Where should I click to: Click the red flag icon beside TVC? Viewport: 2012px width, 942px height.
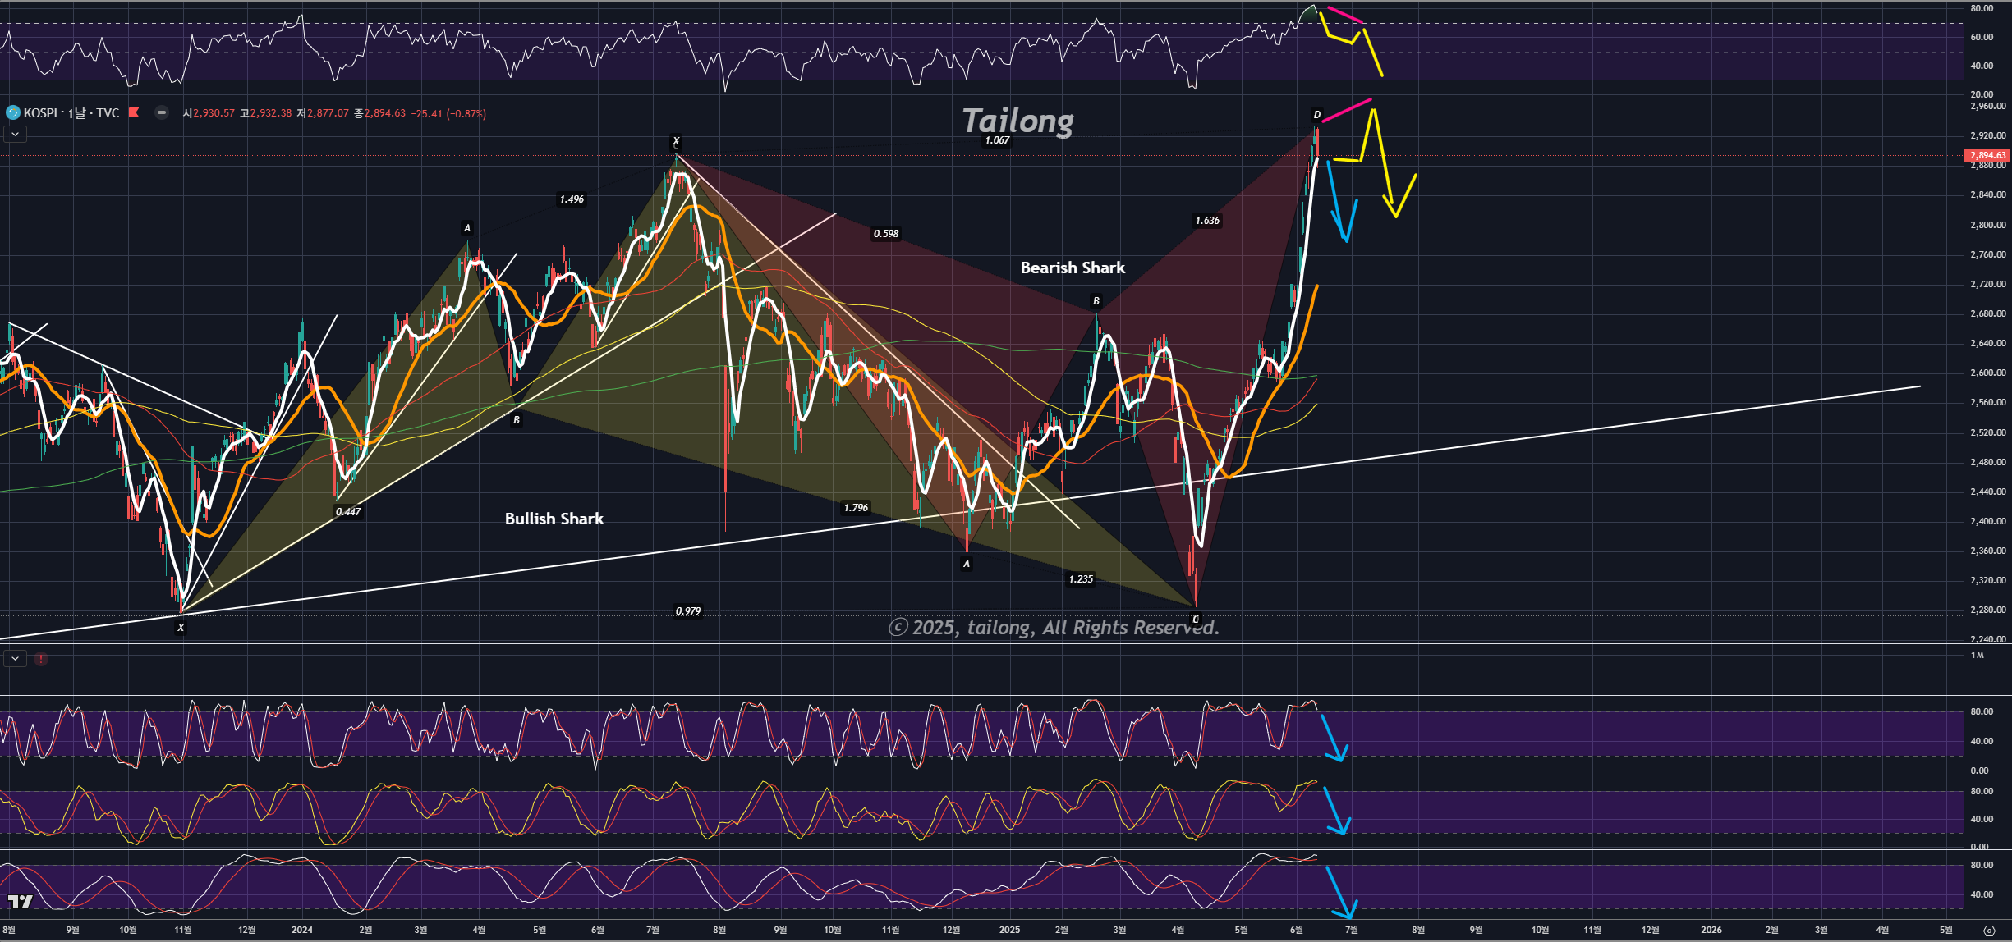(x=134, y=112)
